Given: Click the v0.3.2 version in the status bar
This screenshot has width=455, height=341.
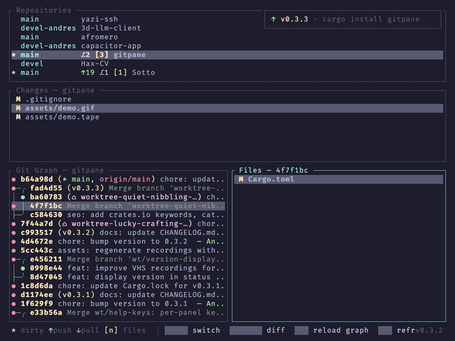Looking at the screenshot, I should pos(429,330).
